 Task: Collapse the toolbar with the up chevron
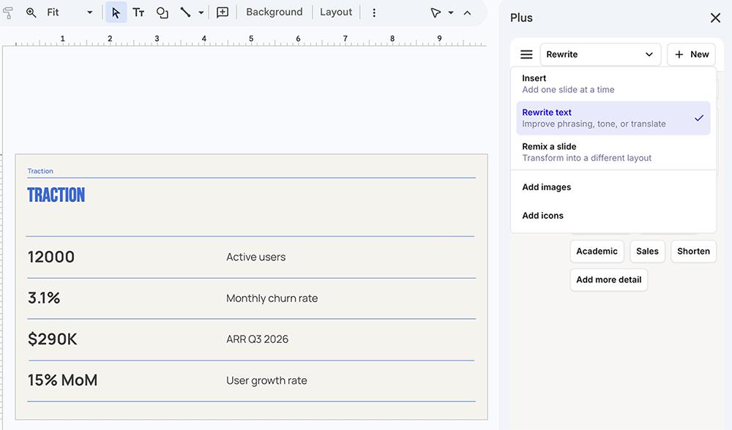coord(467,12)
